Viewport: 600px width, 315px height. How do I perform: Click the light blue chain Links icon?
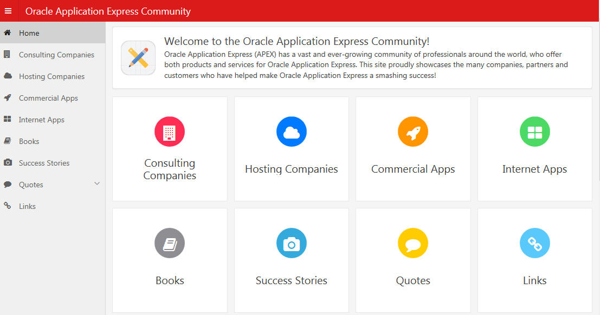coord(534,243)
